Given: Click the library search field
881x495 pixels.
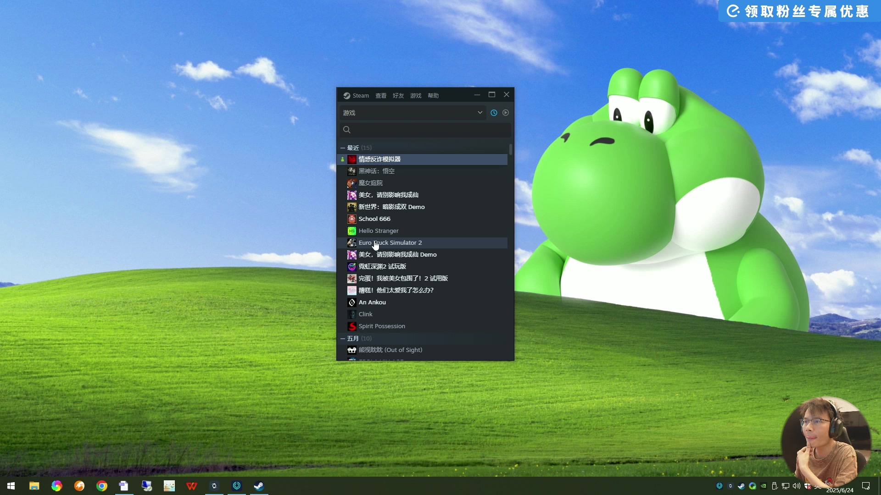Looking at the screenshot, I should pos(425,130).
